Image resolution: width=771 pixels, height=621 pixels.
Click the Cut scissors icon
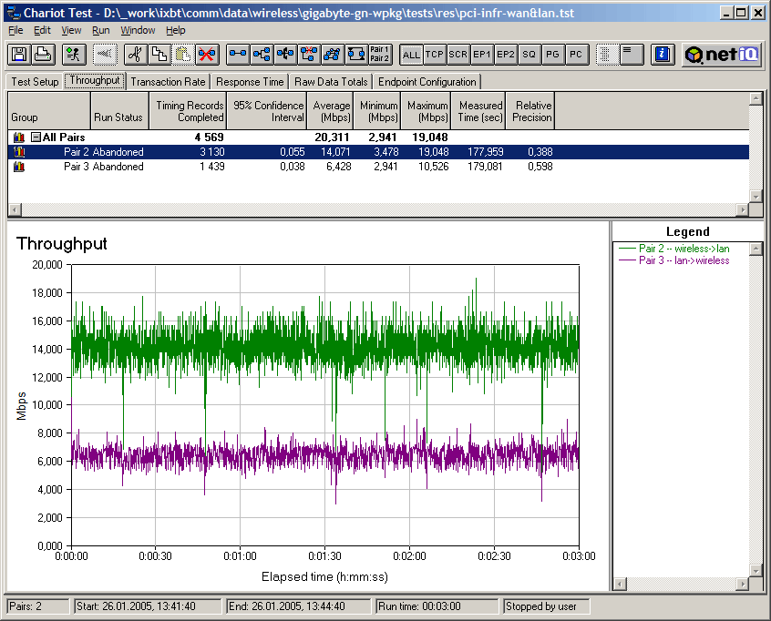pos(135,55)
